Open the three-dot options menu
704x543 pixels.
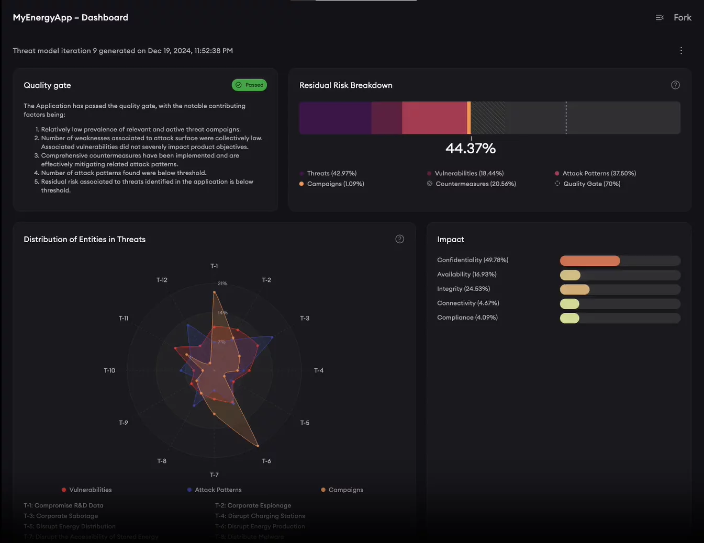coord(680,51)
